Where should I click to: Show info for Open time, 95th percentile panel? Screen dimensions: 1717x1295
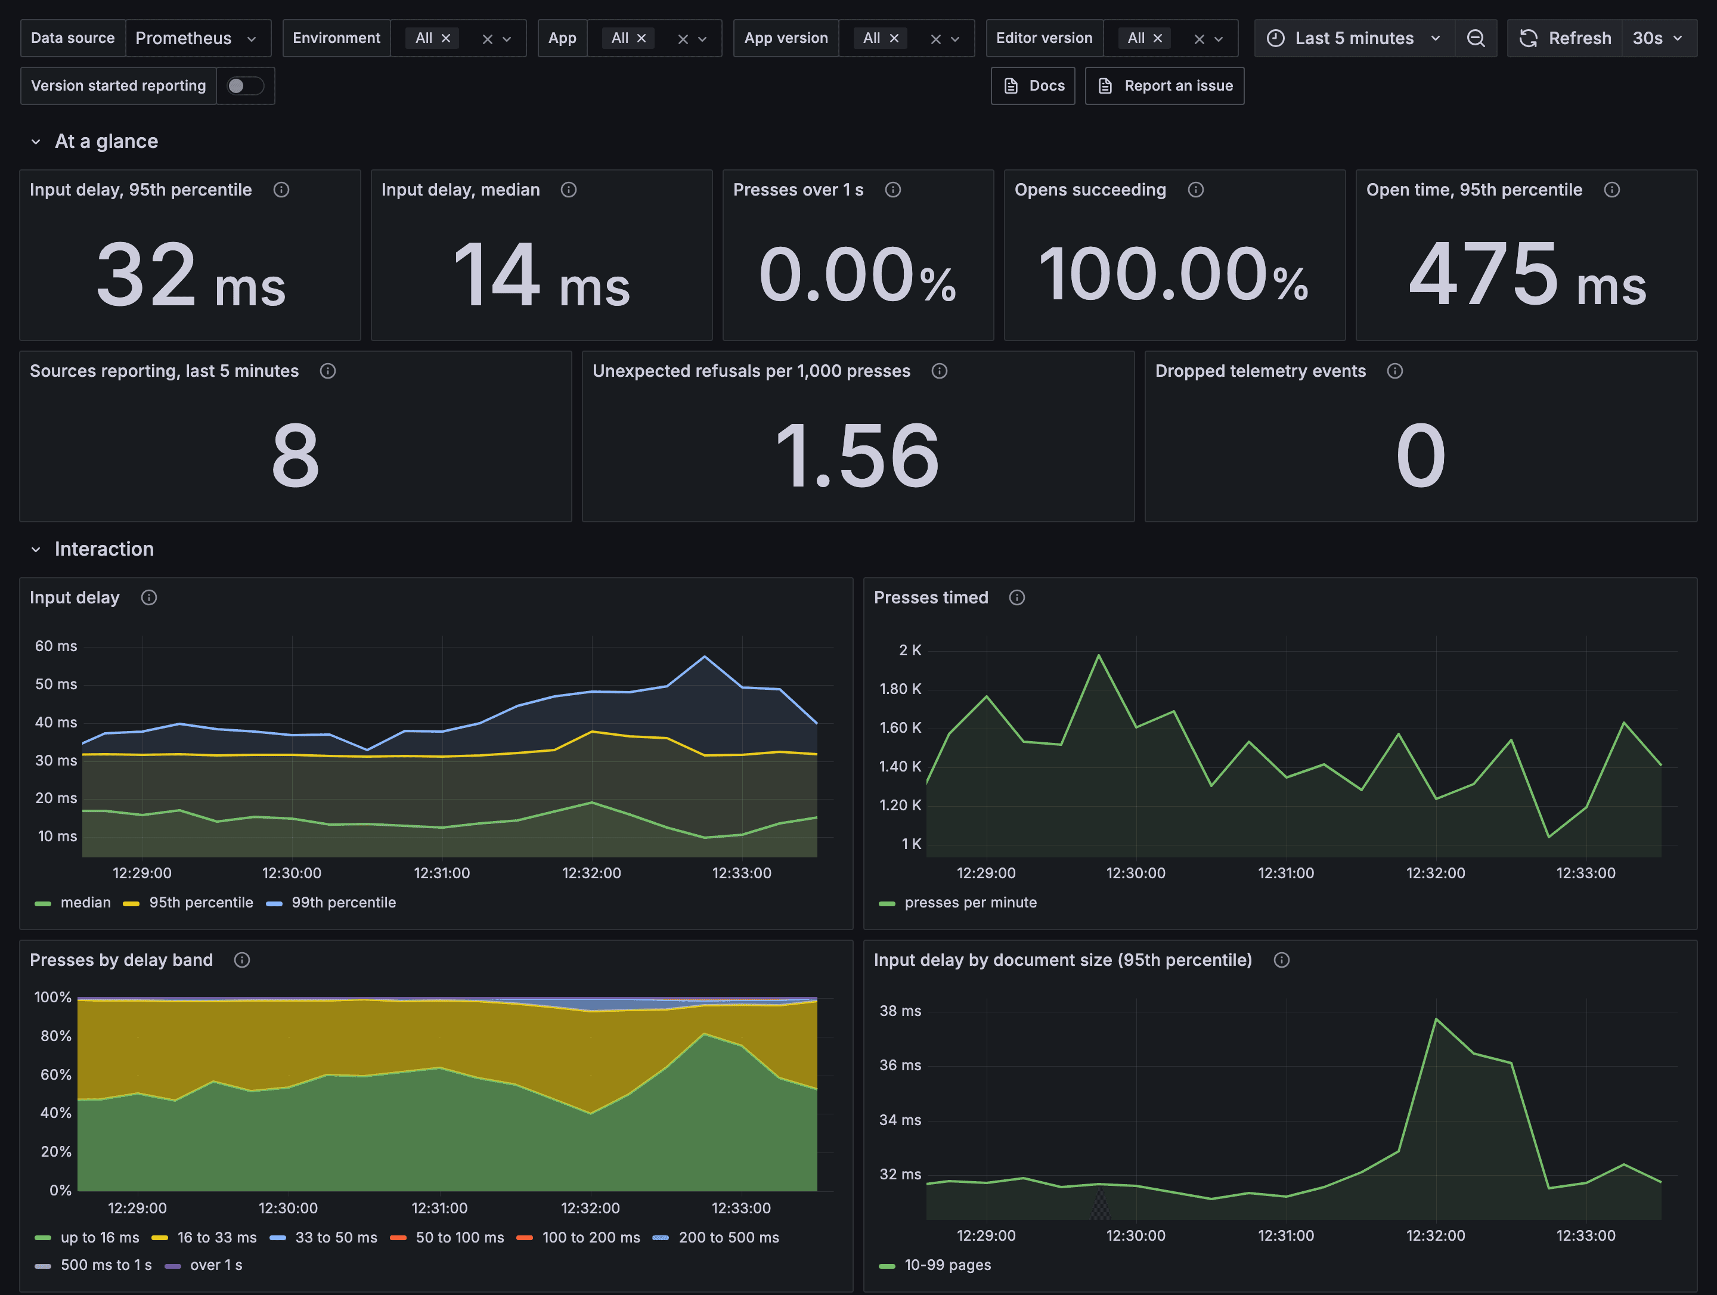pyautogui.click(x=1612, y=190)
